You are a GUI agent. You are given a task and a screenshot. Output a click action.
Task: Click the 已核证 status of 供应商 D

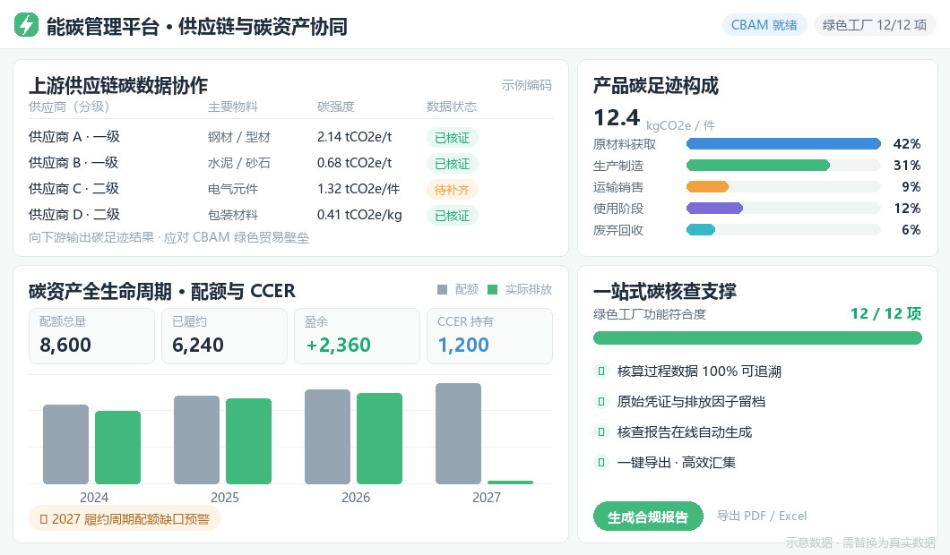click(x=452, y=216)
